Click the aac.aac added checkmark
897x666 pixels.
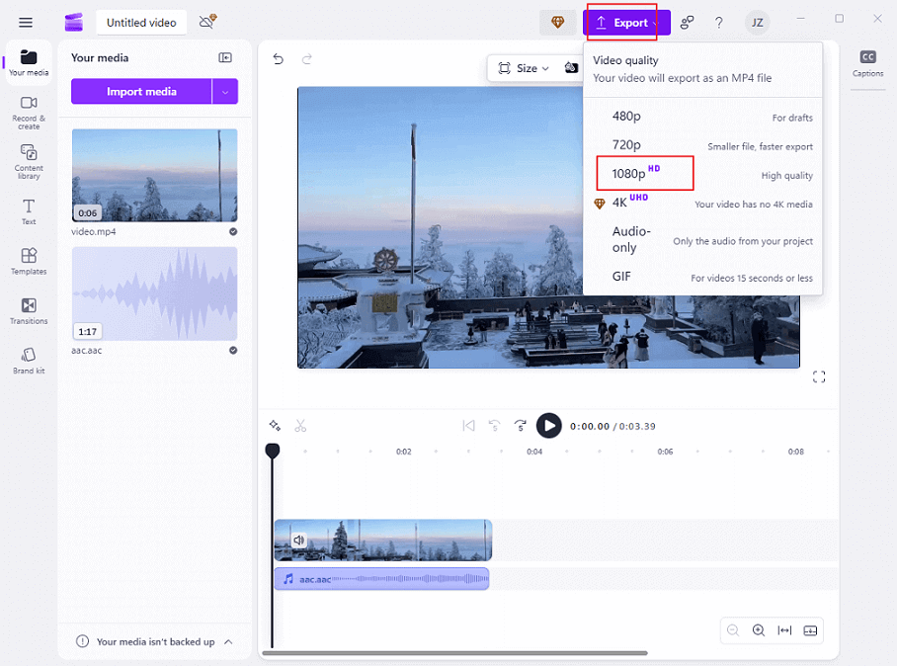tap(233, 350)
